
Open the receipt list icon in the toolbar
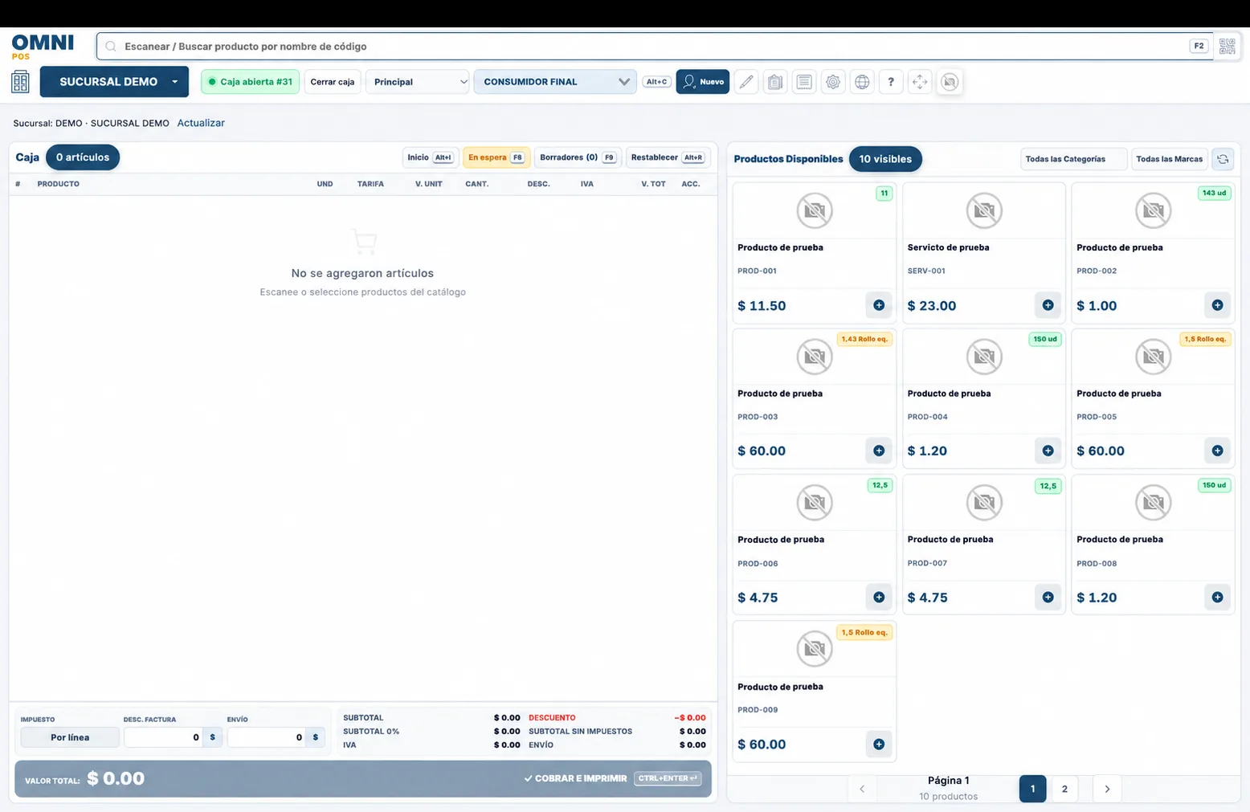pyautogui.click(x=804, y=82)
